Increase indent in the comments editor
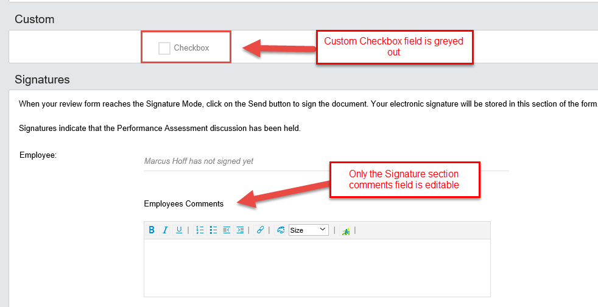598x307 pixels. pos(240,230)
